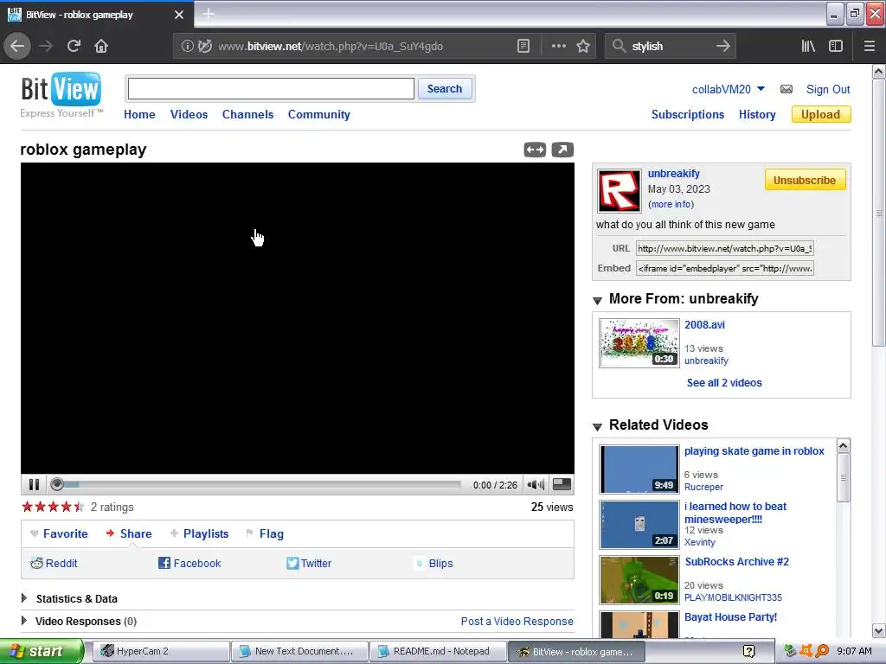The height and width of the screenshot is (664, 886).
Task: Share the video on Reddit
Action: pos(55,563)
